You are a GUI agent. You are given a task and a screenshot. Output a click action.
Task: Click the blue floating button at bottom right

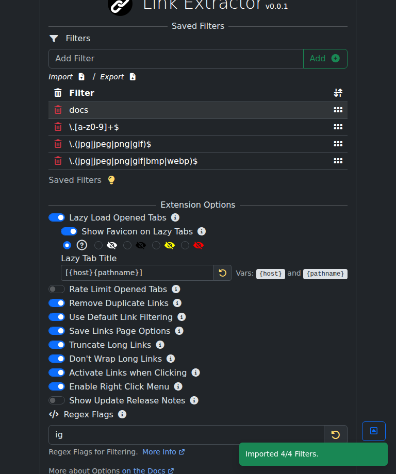tap(373, 431)
